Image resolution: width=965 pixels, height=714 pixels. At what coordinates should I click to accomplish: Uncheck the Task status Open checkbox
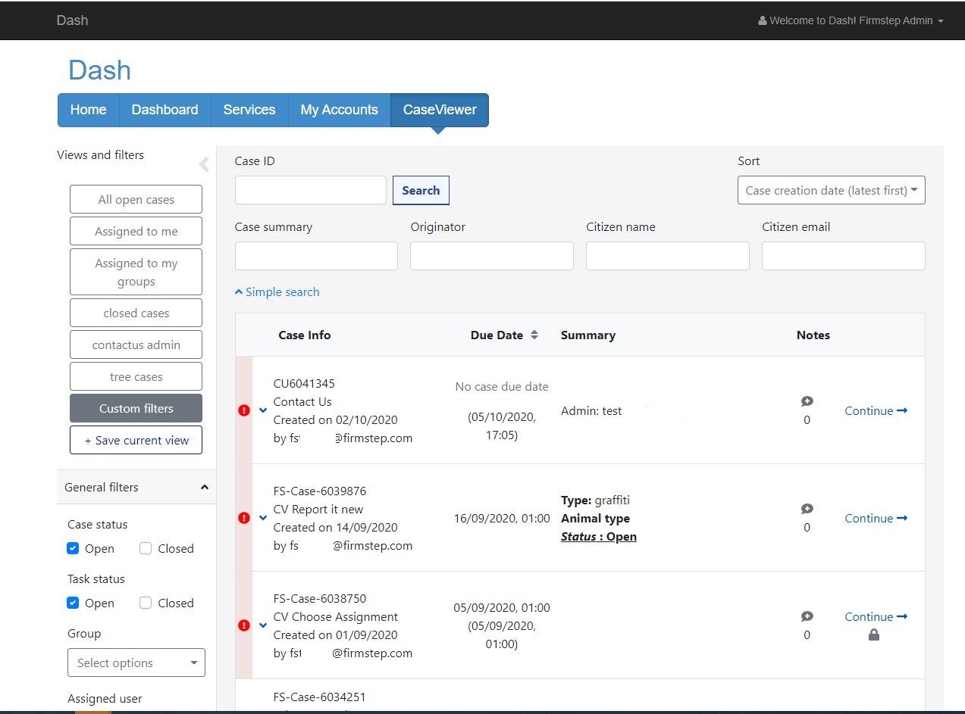pyautogui.click(x=73, y=603)
